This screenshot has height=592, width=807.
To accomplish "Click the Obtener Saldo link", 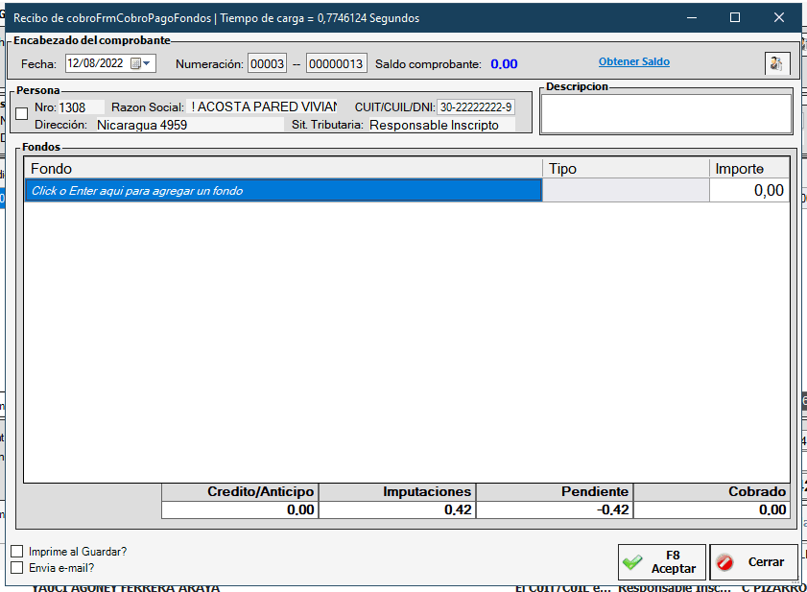I will tap(633, 61).
